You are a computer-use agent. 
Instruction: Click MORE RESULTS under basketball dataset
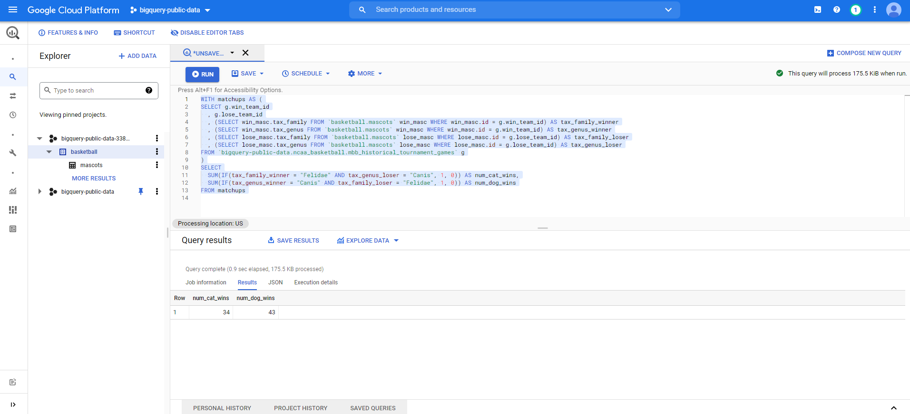pos(94,179)
